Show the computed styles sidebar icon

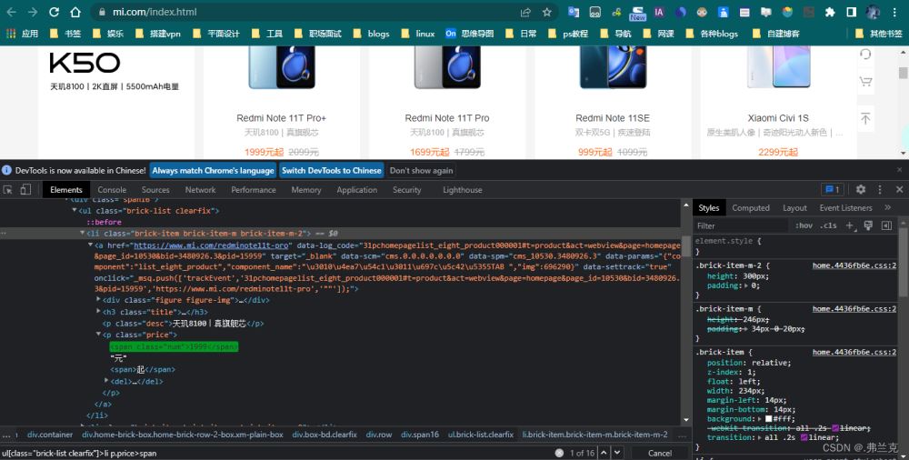(x=886, y=225)
